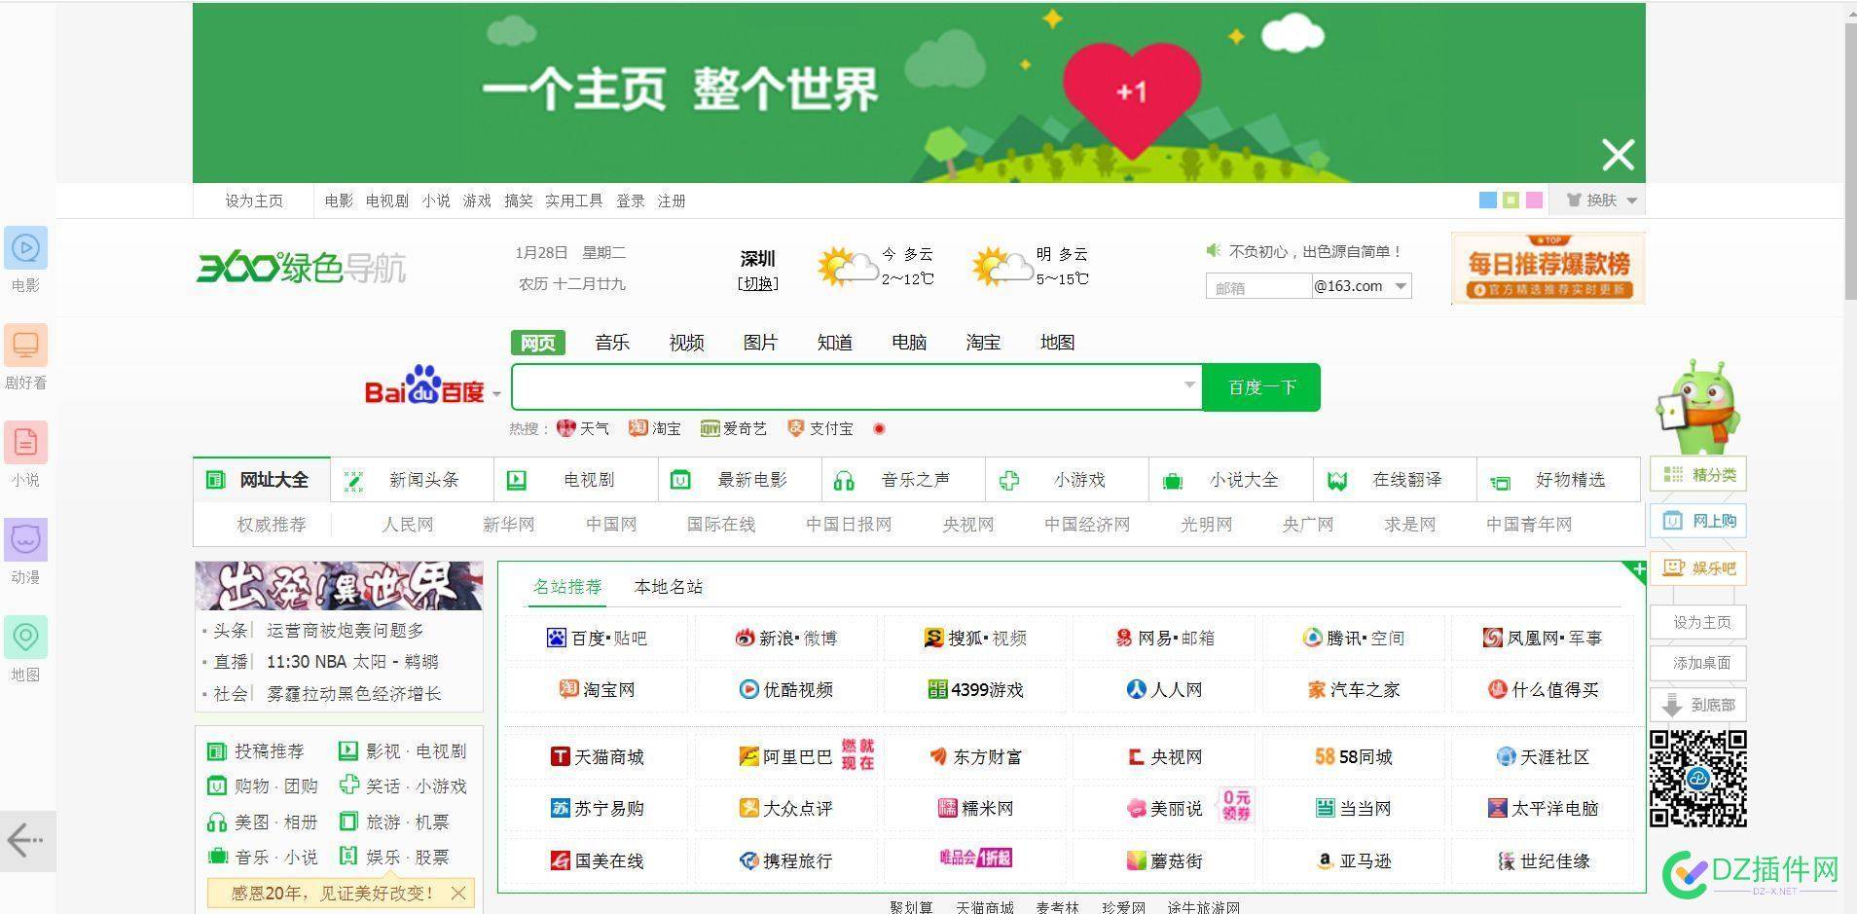The image size is (1857, 914).
Task: Close the 感恩20年 notice
Action: (458, 893)
